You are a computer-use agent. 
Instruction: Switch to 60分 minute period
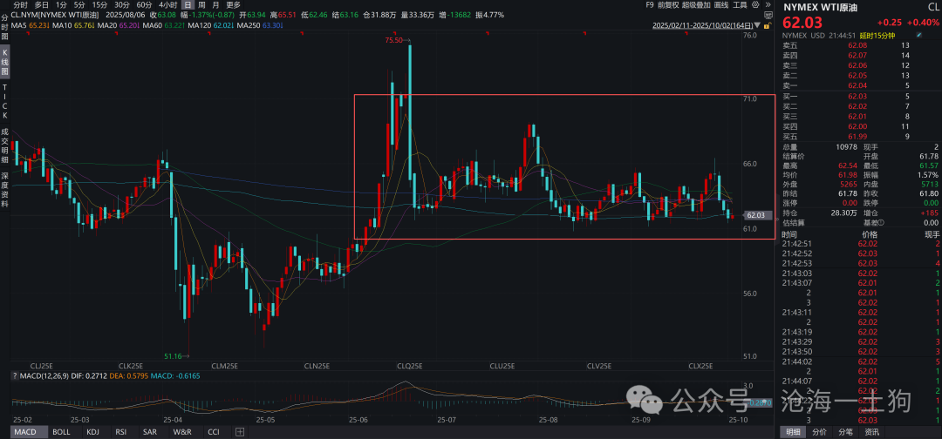click(144, 5)
